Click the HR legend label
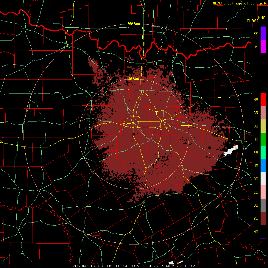268x268 pixels. (x=255, y=139)
